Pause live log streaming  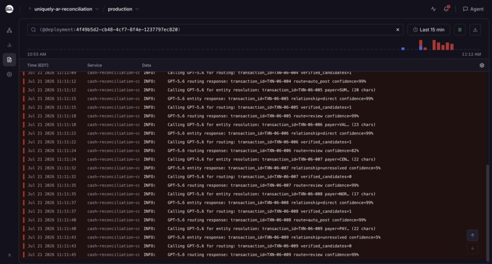[x=460, y=30]
